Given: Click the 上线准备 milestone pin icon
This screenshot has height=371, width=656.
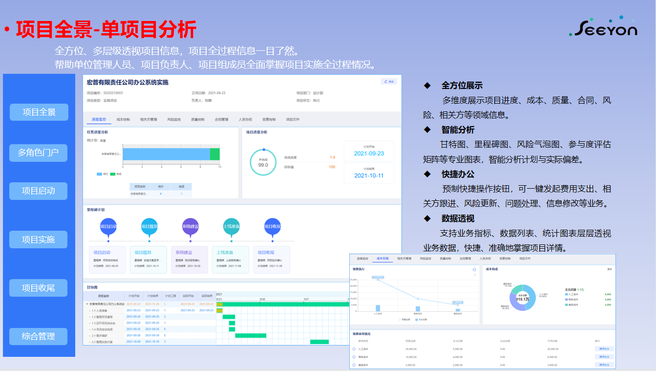Looking at the screenshot, I should pyautogui.click(x=231, y=227).
